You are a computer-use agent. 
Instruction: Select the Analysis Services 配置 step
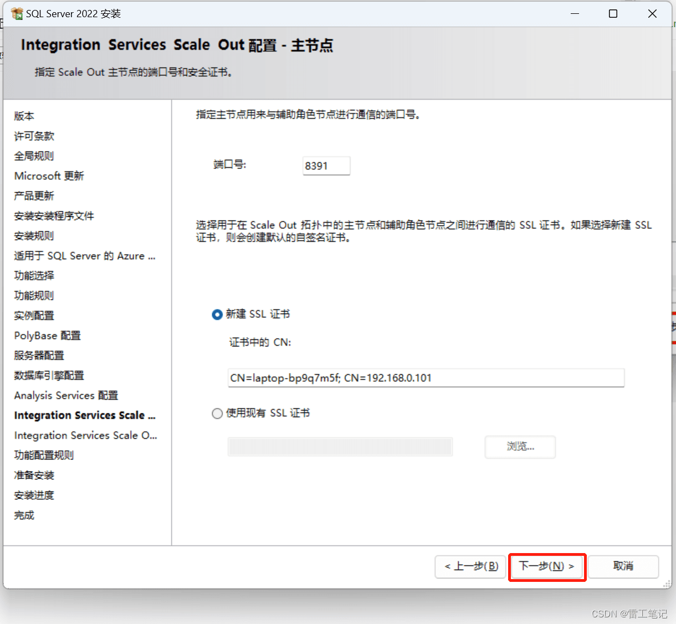(x=66, y=395)
